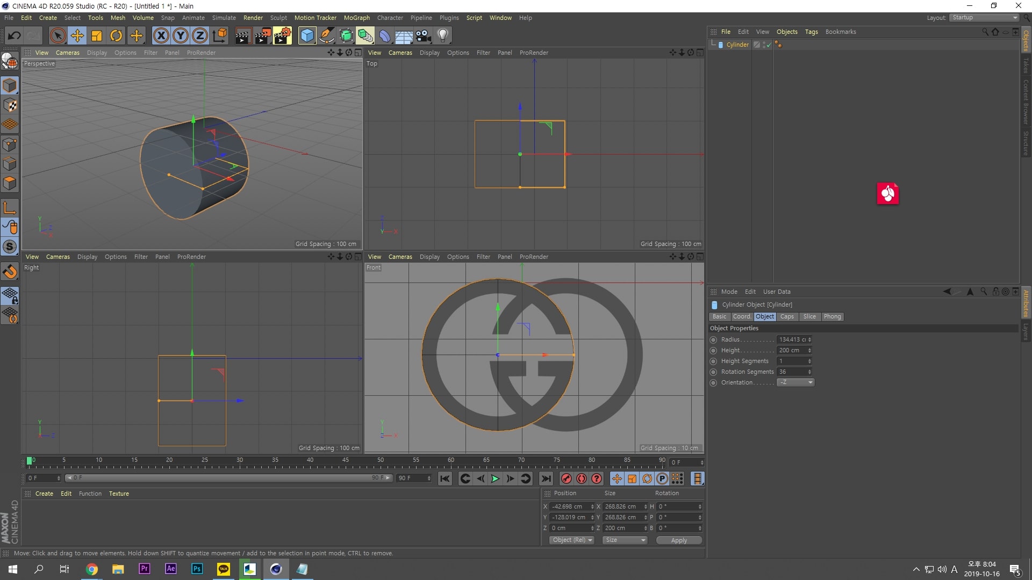Open Chrome from Windows taskbar
1032x580 pixels.
(92, 569)
